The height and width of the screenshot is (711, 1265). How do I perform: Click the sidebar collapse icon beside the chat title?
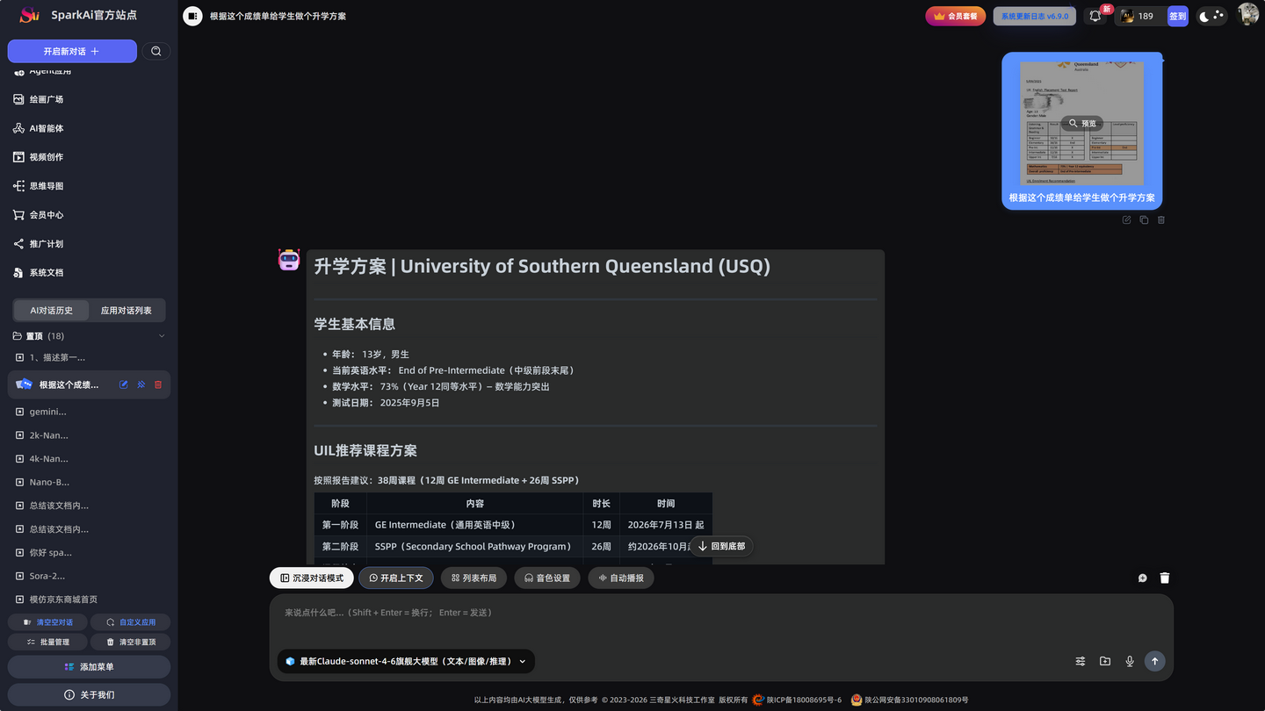click(192, 16)
